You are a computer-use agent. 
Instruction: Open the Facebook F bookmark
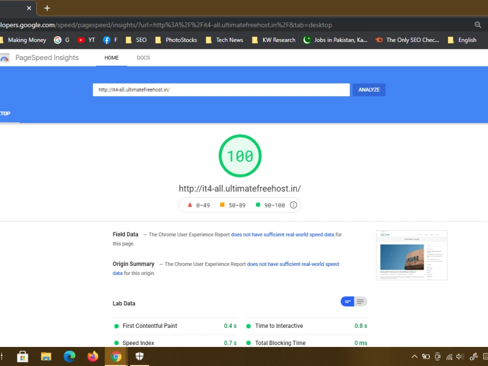[x=110, y=40]
